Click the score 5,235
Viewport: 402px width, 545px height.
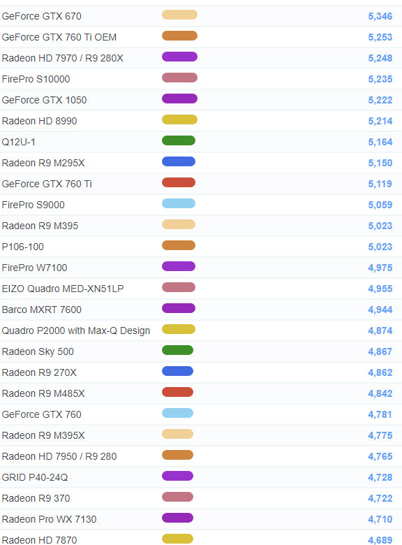coord(380,79)
